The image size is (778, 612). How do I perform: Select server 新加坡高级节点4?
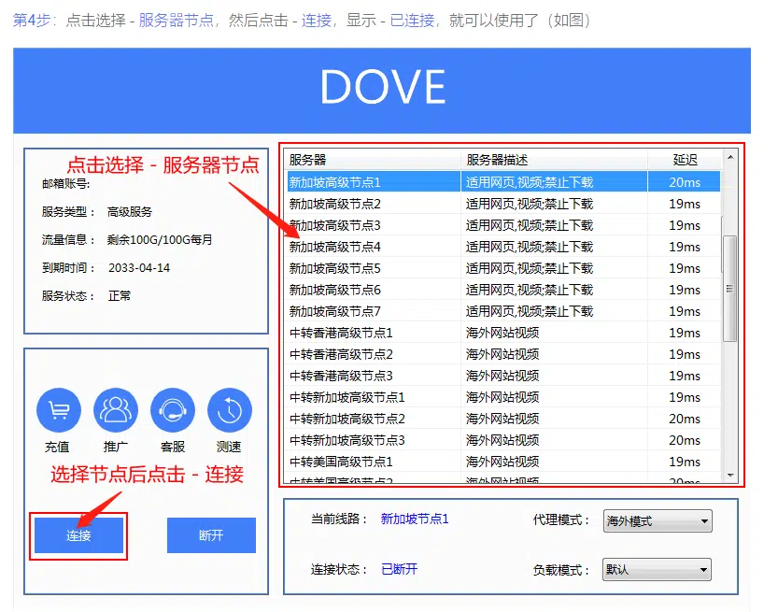374,247
